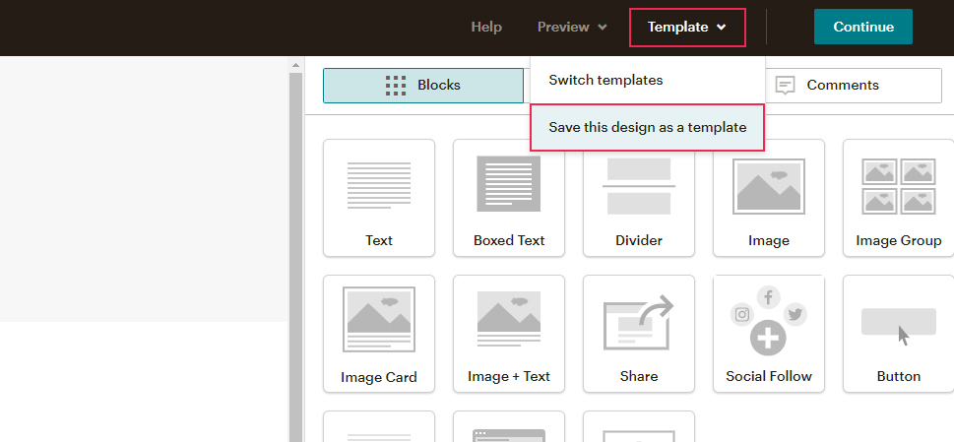
Task: Insert an Image + Text block
Action: pyautogui.click(x=509, y=334)
